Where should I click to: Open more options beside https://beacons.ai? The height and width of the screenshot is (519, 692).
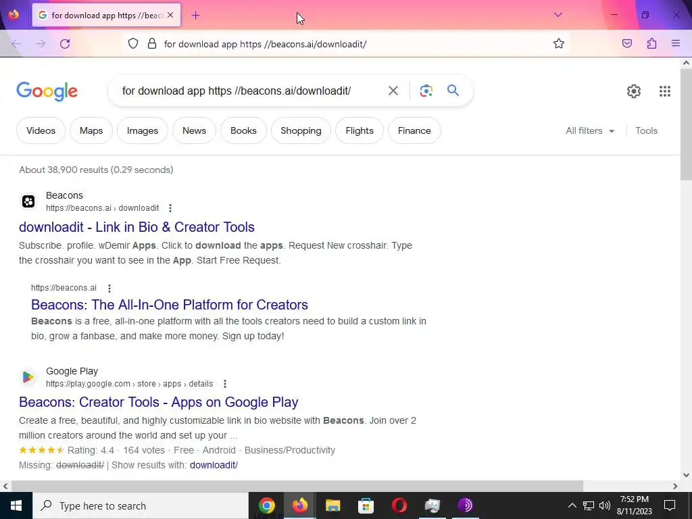tap(109, 288)
